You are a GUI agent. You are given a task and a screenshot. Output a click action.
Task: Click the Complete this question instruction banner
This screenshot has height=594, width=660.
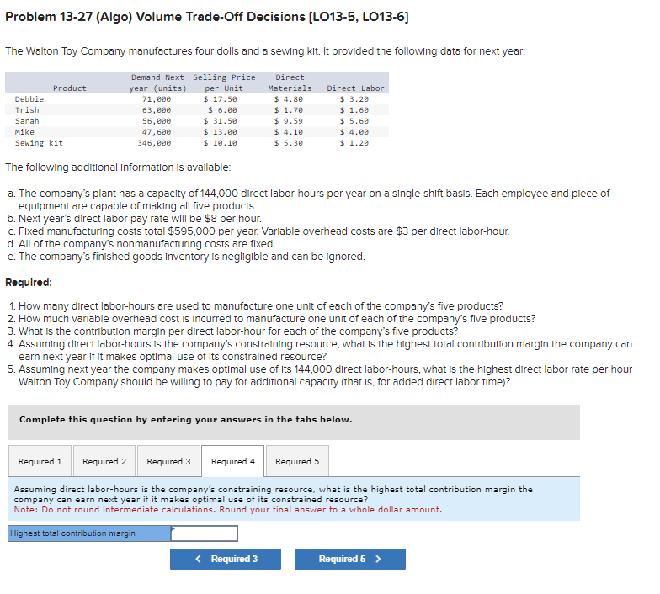click(x=293, y=422)
